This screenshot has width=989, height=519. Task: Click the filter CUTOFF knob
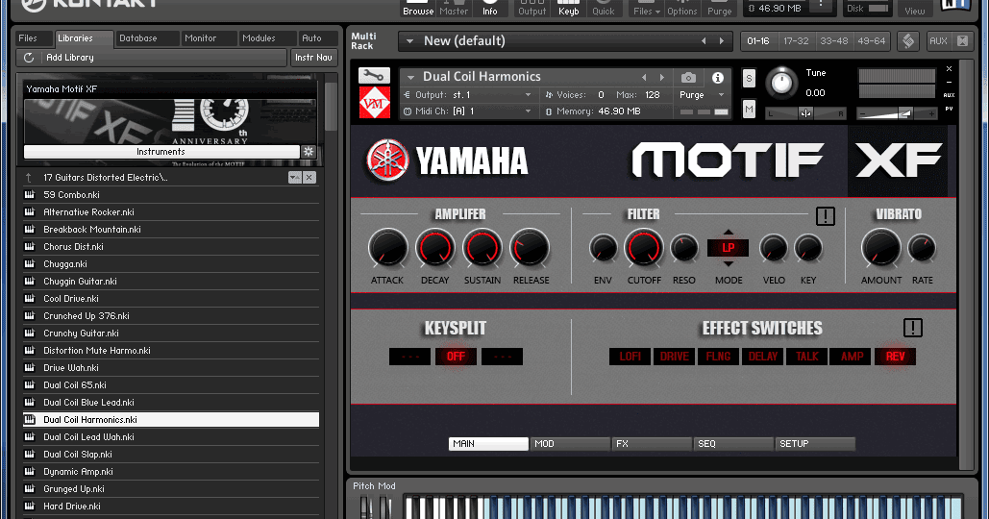[643, 249]
